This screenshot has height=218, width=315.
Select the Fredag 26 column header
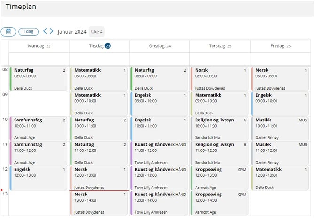coord(280,46)
